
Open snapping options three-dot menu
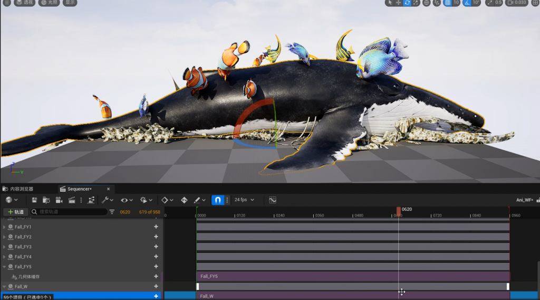click(x=227, y=200)
